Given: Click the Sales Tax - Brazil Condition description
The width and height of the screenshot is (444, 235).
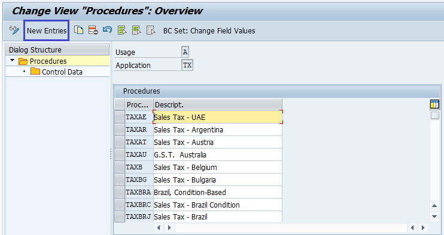Looking at the screenshot, I should pyautogui.click(x=218, y=205).
